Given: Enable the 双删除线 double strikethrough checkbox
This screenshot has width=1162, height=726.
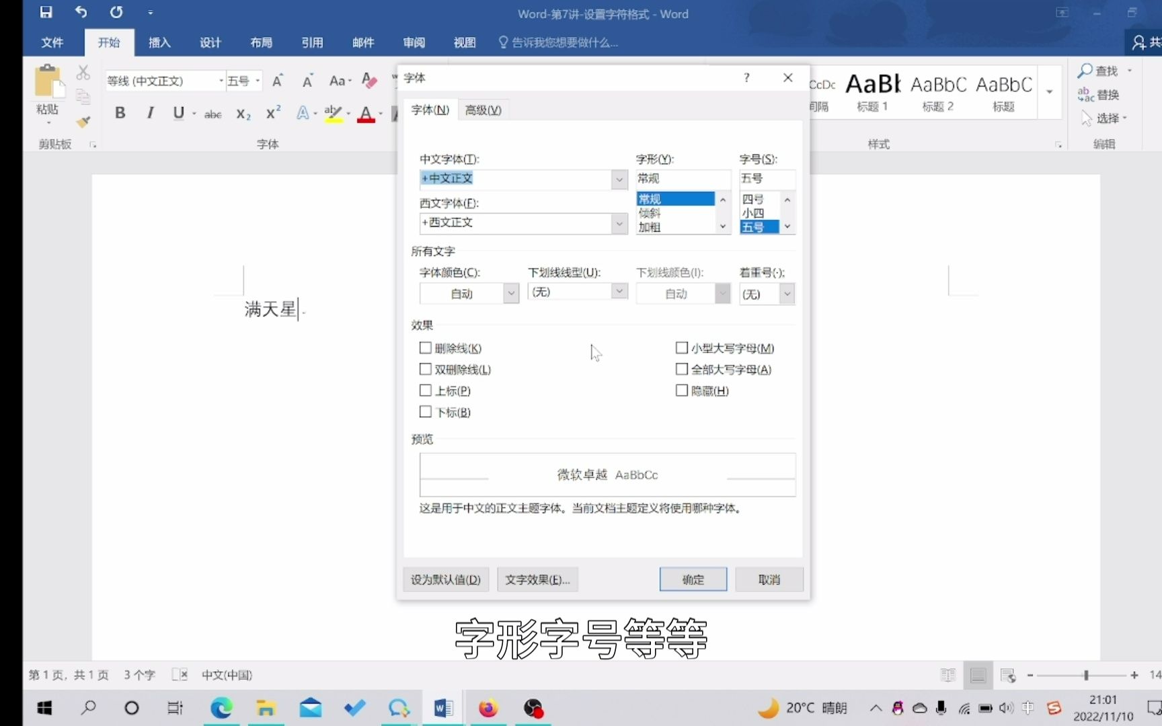Looking at the screenshot, I should pyautogui.click(x=425, y=369).
